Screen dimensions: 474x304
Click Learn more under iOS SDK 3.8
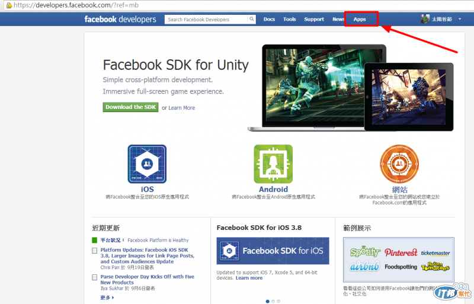tap(249, 278)
